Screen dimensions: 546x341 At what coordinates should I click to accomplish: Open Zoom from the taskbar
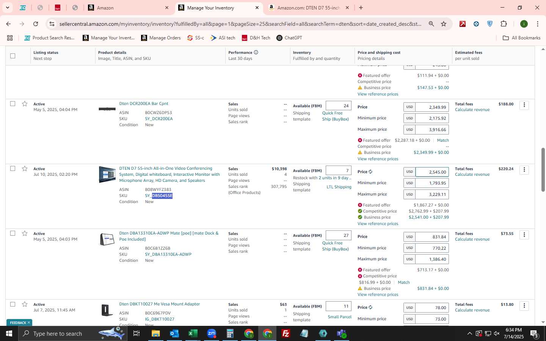(x=212, y=333)
